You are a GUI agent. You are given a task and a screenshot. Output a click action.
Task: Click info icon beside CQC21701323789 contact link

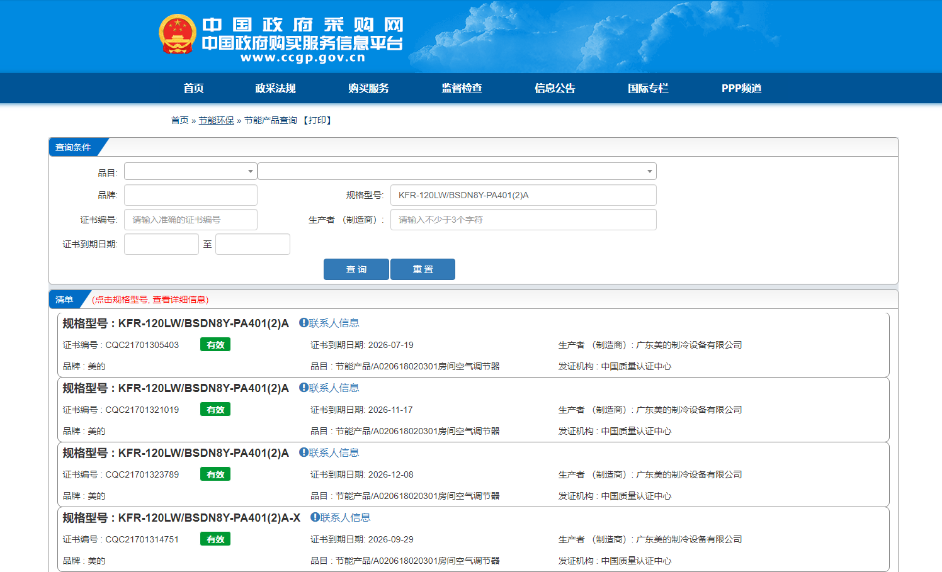tap(304, 452)
